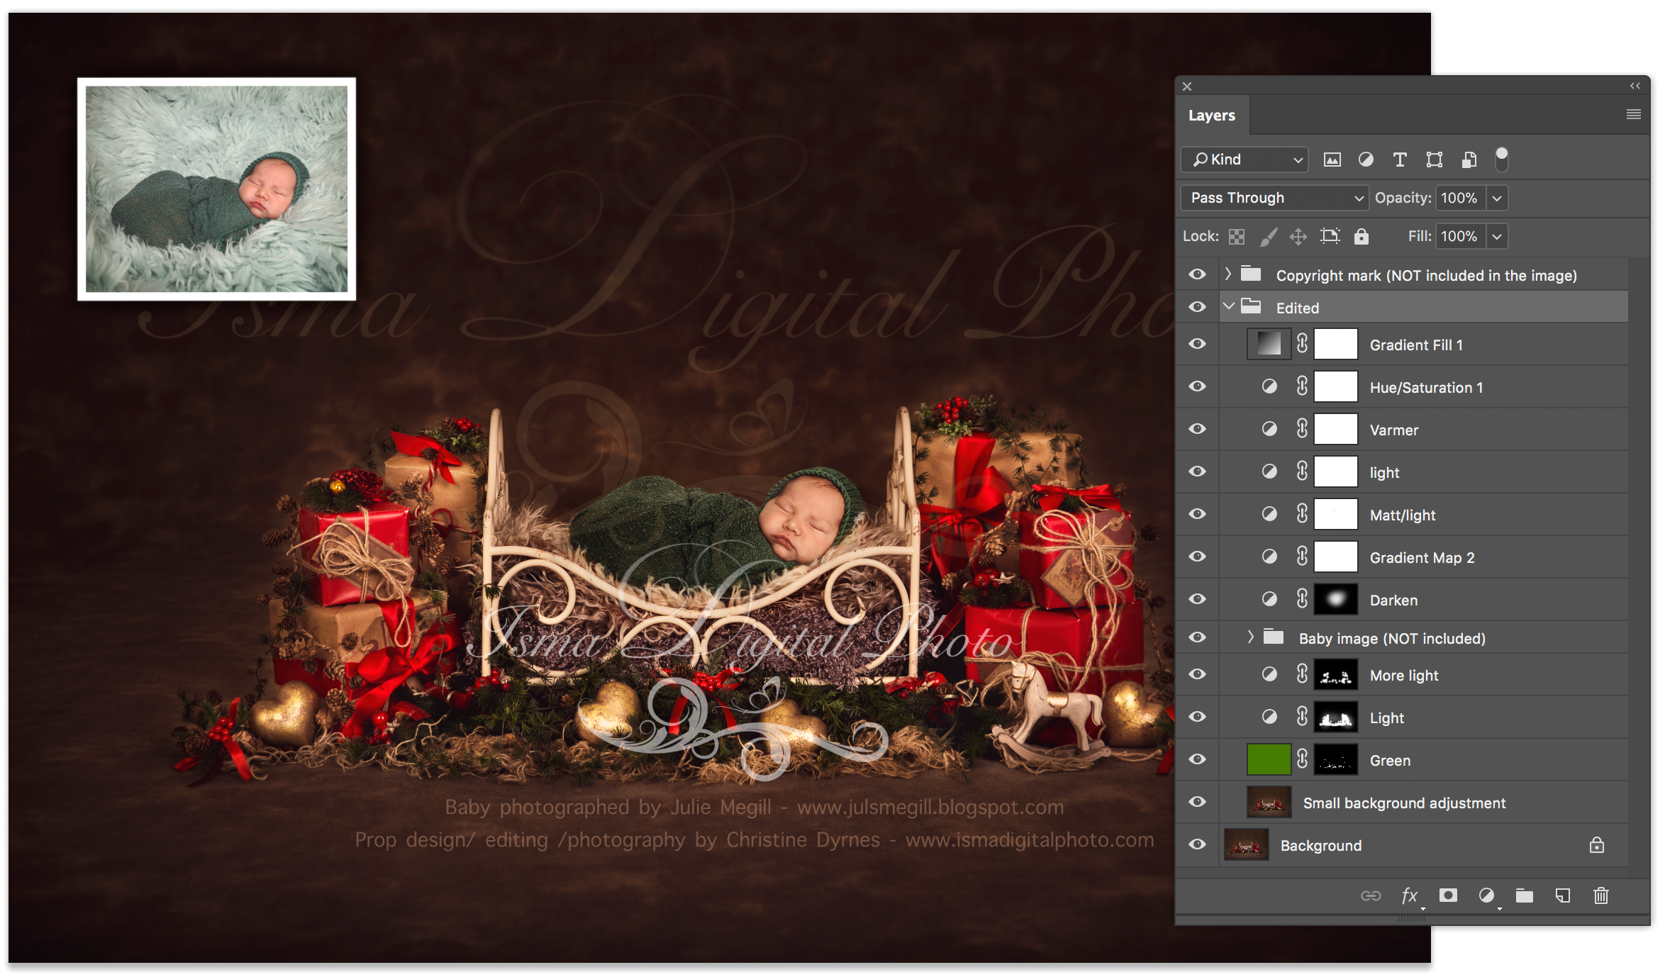The width and height of the screenshot is (1665, 977).
Task: Click the Gradient Fill 1 gradient thumbnail
Action: (x=1269, y=344)
